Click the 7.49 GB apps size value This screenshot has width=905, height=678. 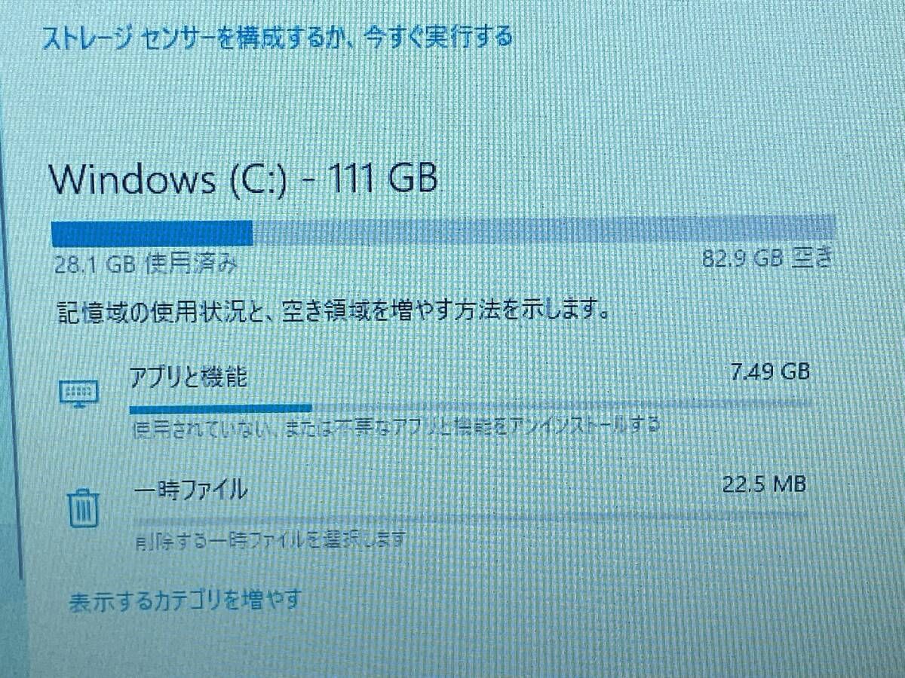tap(770, 372)
